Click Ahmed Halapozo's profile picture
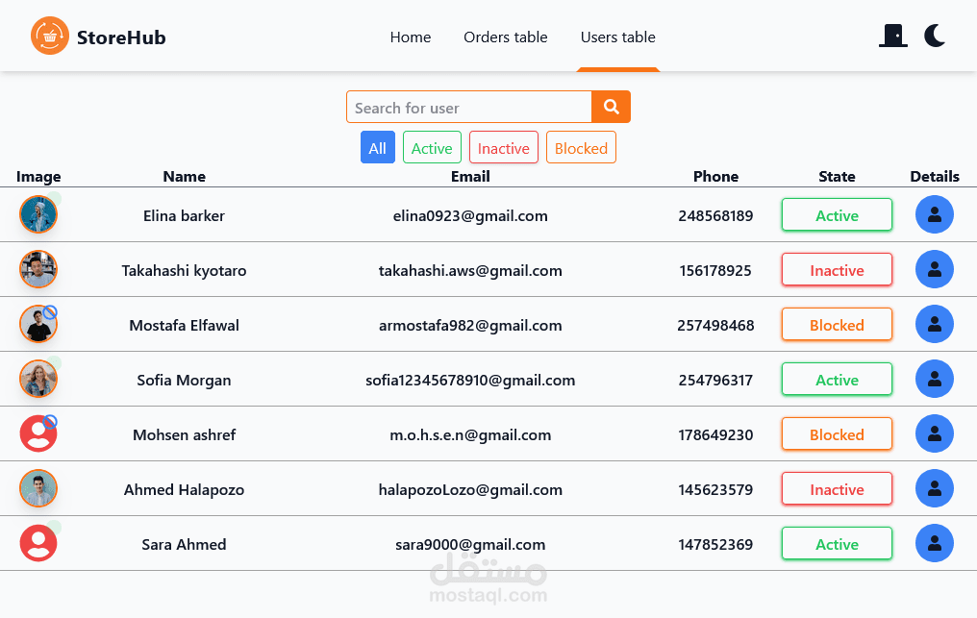The height and width of the screenshot is (618, 977). (38, 489)
